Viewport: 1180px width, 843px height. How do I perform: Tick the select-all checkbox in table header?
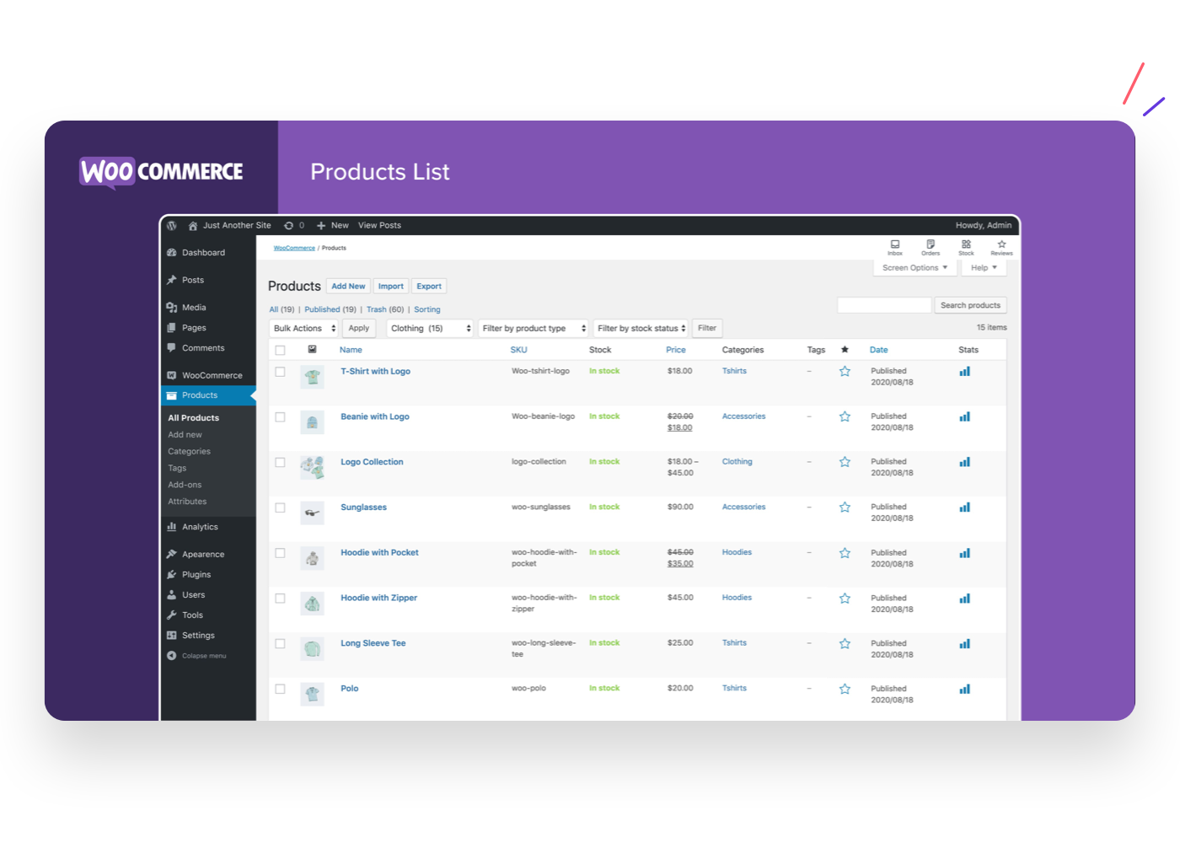(281, 351)
